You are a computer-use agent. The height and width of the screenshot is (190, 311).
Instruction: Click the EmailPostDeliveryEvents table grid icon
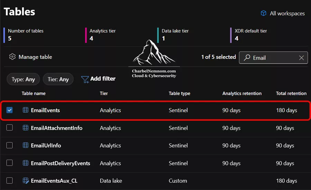tap(26, 163)
